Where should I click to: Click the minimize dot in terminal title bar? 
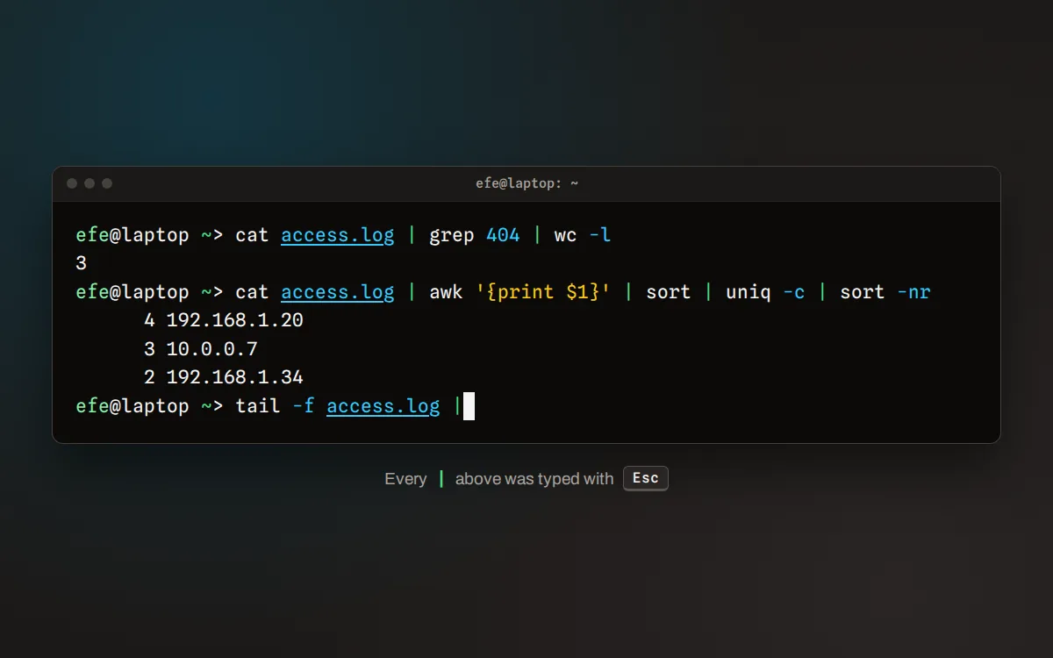pyautogui.click(x=90, y=183)
